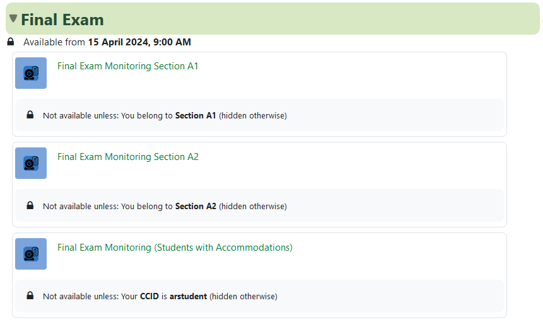Open Final Exam Monitoring Section A2 link
Screen dimensions: 543x320
click(x=127, y=157)
